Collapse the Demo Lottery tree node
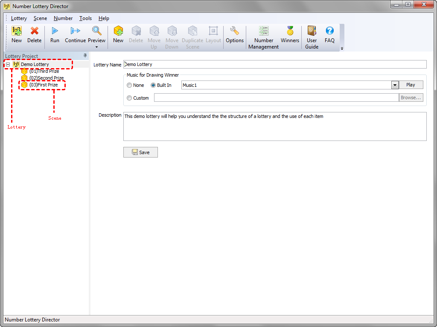 pyautogui.click(x=8, y=64)
